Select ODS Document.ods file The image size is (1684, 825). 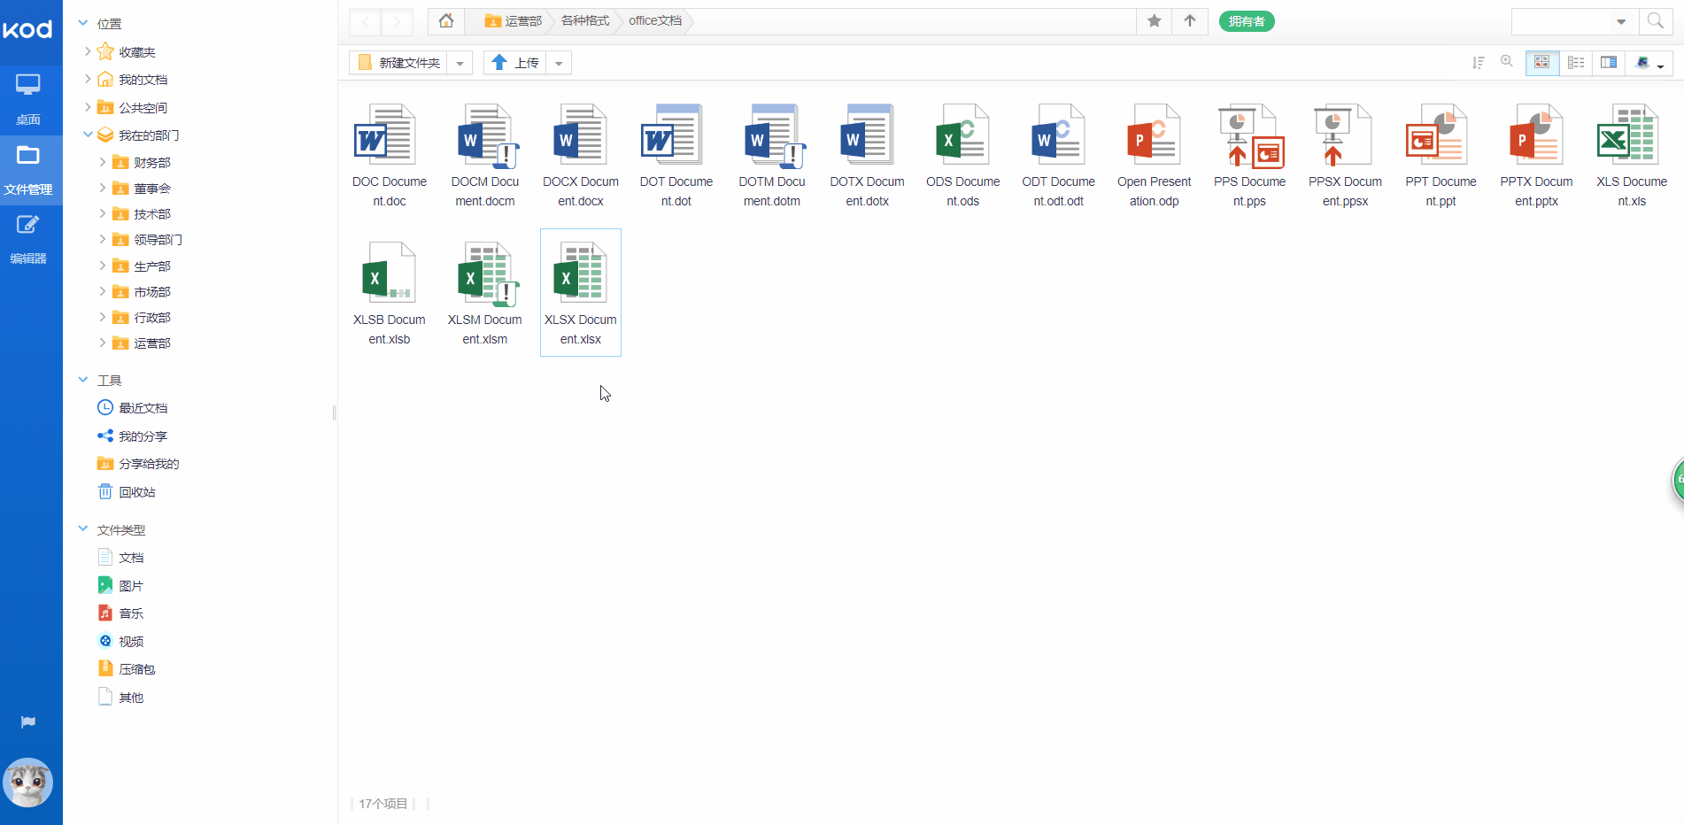coord(963,156)
